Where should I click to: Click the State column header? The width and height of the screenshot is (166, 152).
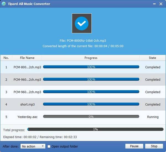[152, 58]
